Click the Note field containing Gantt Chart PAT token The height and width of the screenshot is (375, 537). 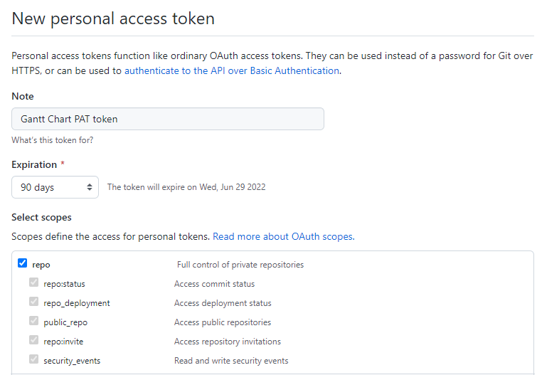pyautogui.click(x=168, y=119)
